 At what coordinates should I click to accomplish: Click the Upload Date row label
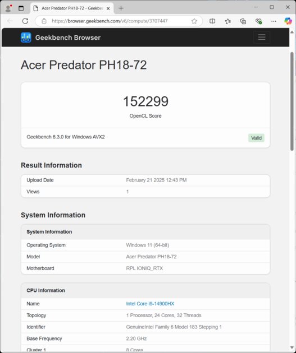(x=40, y=180)
